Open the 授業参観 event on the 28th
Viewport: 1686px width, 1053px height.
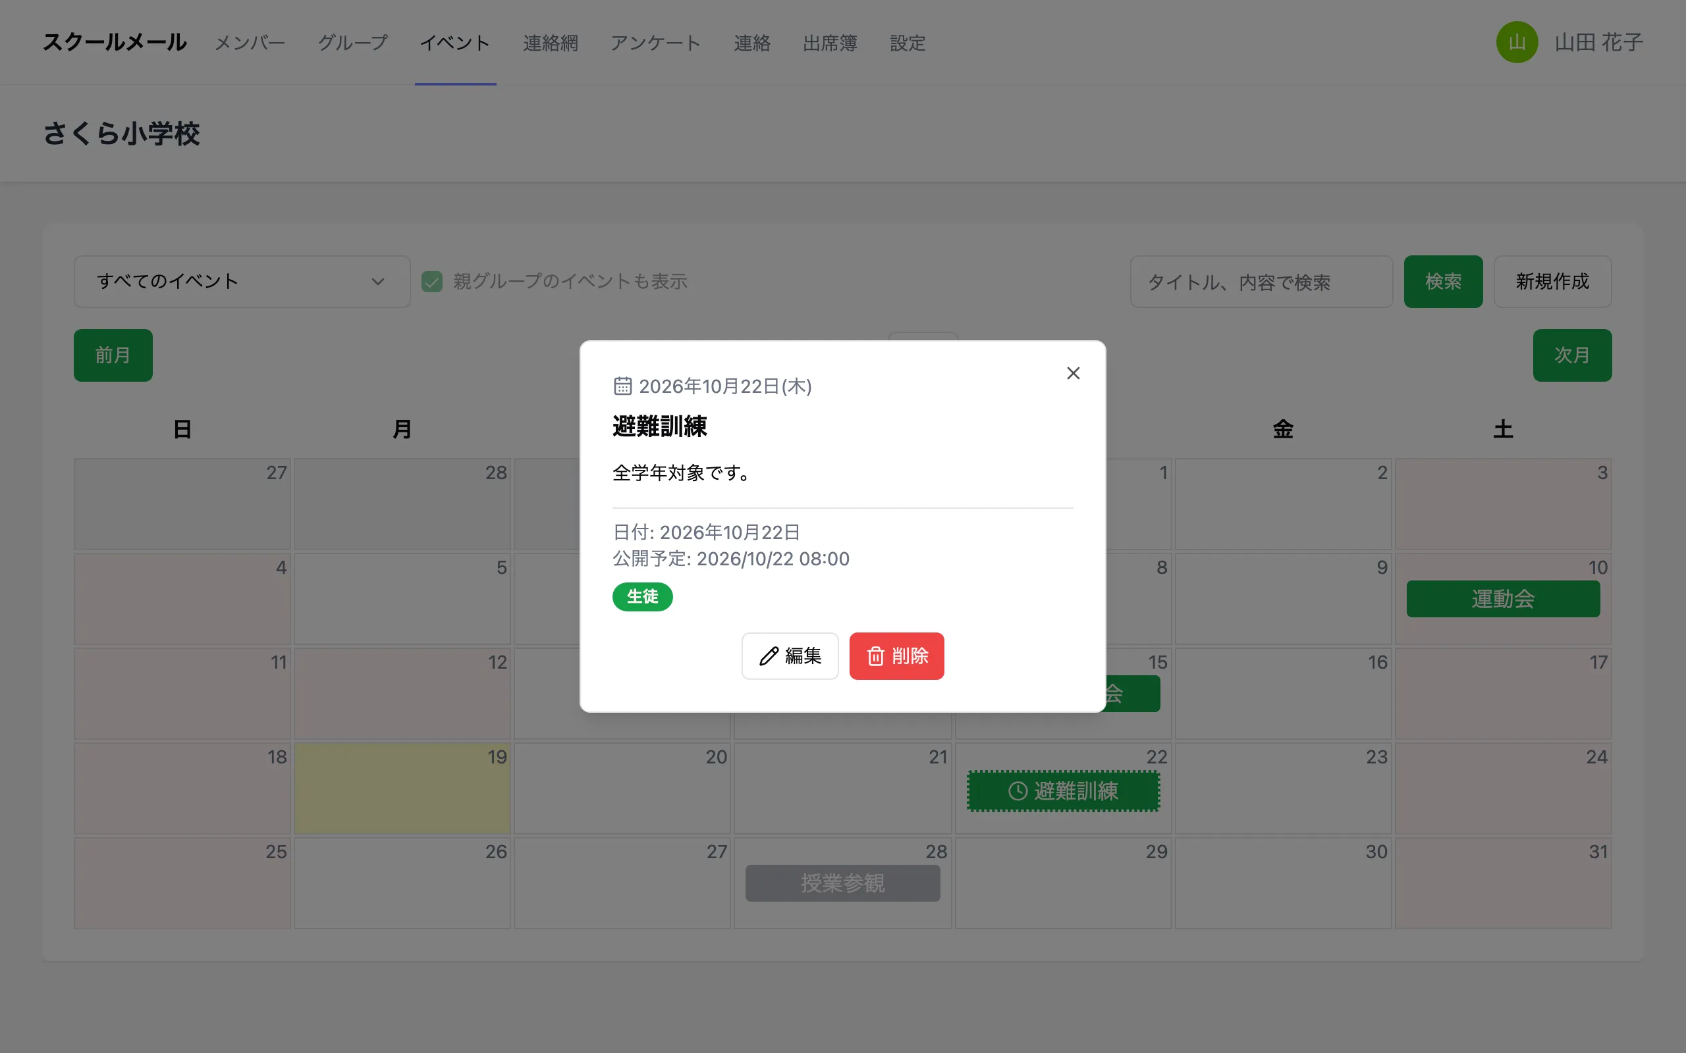click(x=842, y=883)
